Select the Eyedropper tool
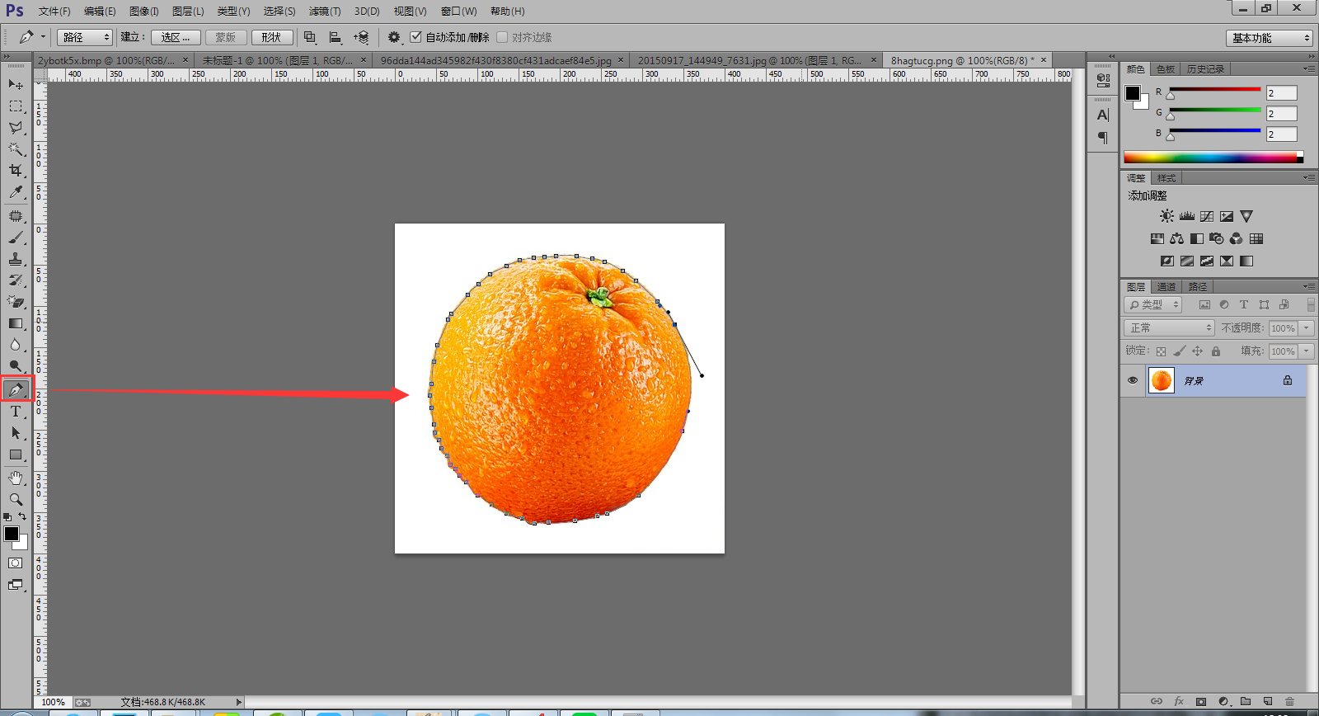 (16, 192)
